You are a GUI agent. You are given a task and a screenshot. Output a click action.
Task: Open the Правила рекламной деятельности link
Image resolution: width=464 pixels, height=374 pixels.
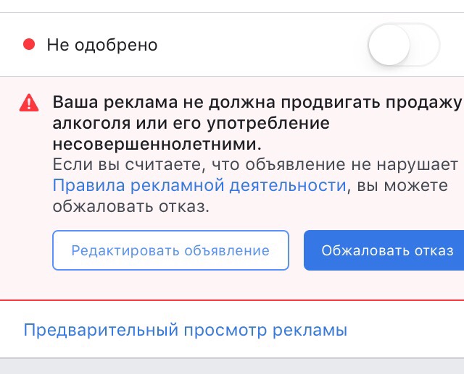pos(199,185)
